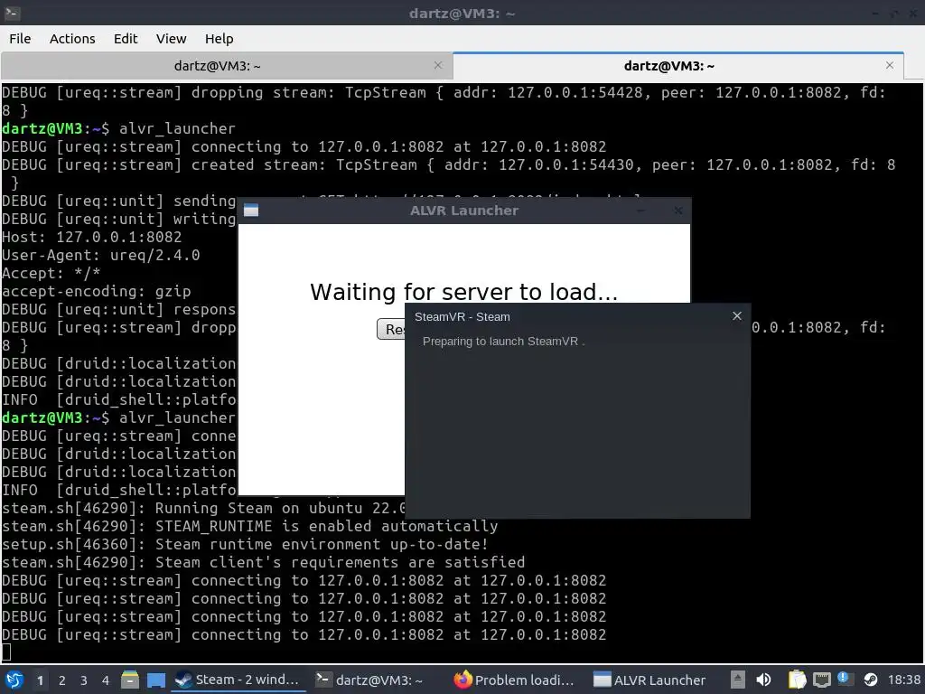Close the first terminal tab
925x694 pixels.
tap(438, 65)
